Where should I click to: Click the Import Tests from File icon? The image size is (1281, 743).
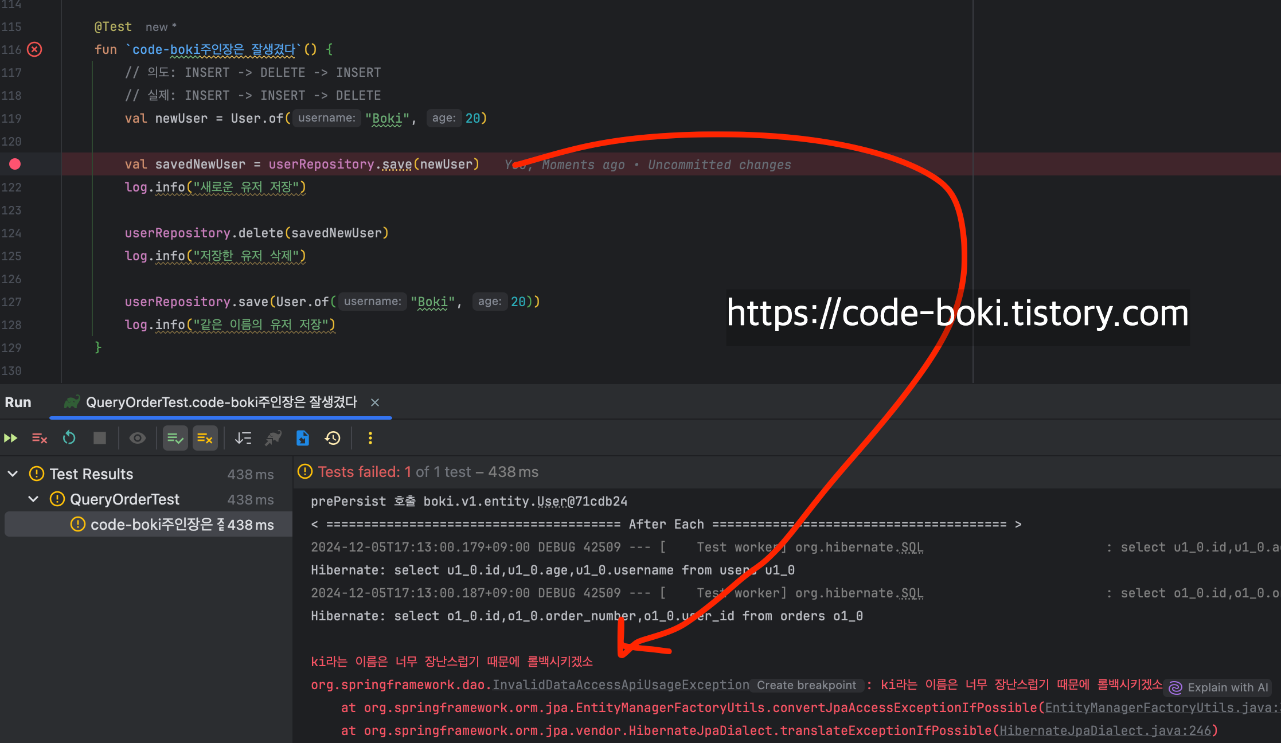coord(303,439)
